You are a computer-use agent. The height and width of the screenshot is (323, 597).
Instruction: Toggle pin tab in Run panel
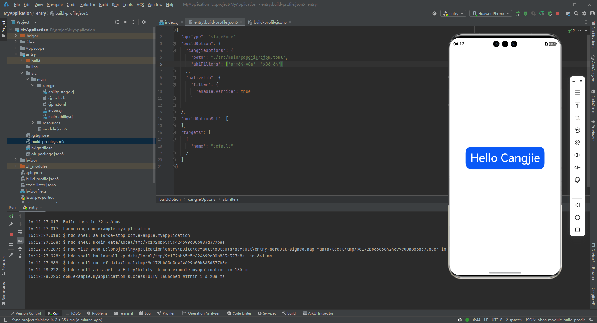point(11,255)
